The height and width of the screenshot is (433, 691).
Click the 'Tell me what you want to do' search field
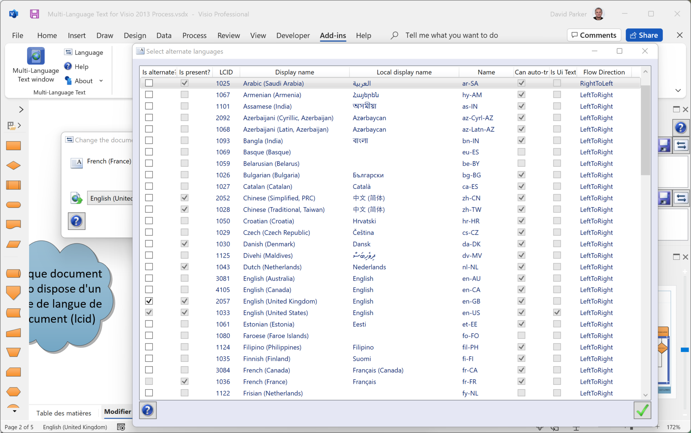click(451, 35)
